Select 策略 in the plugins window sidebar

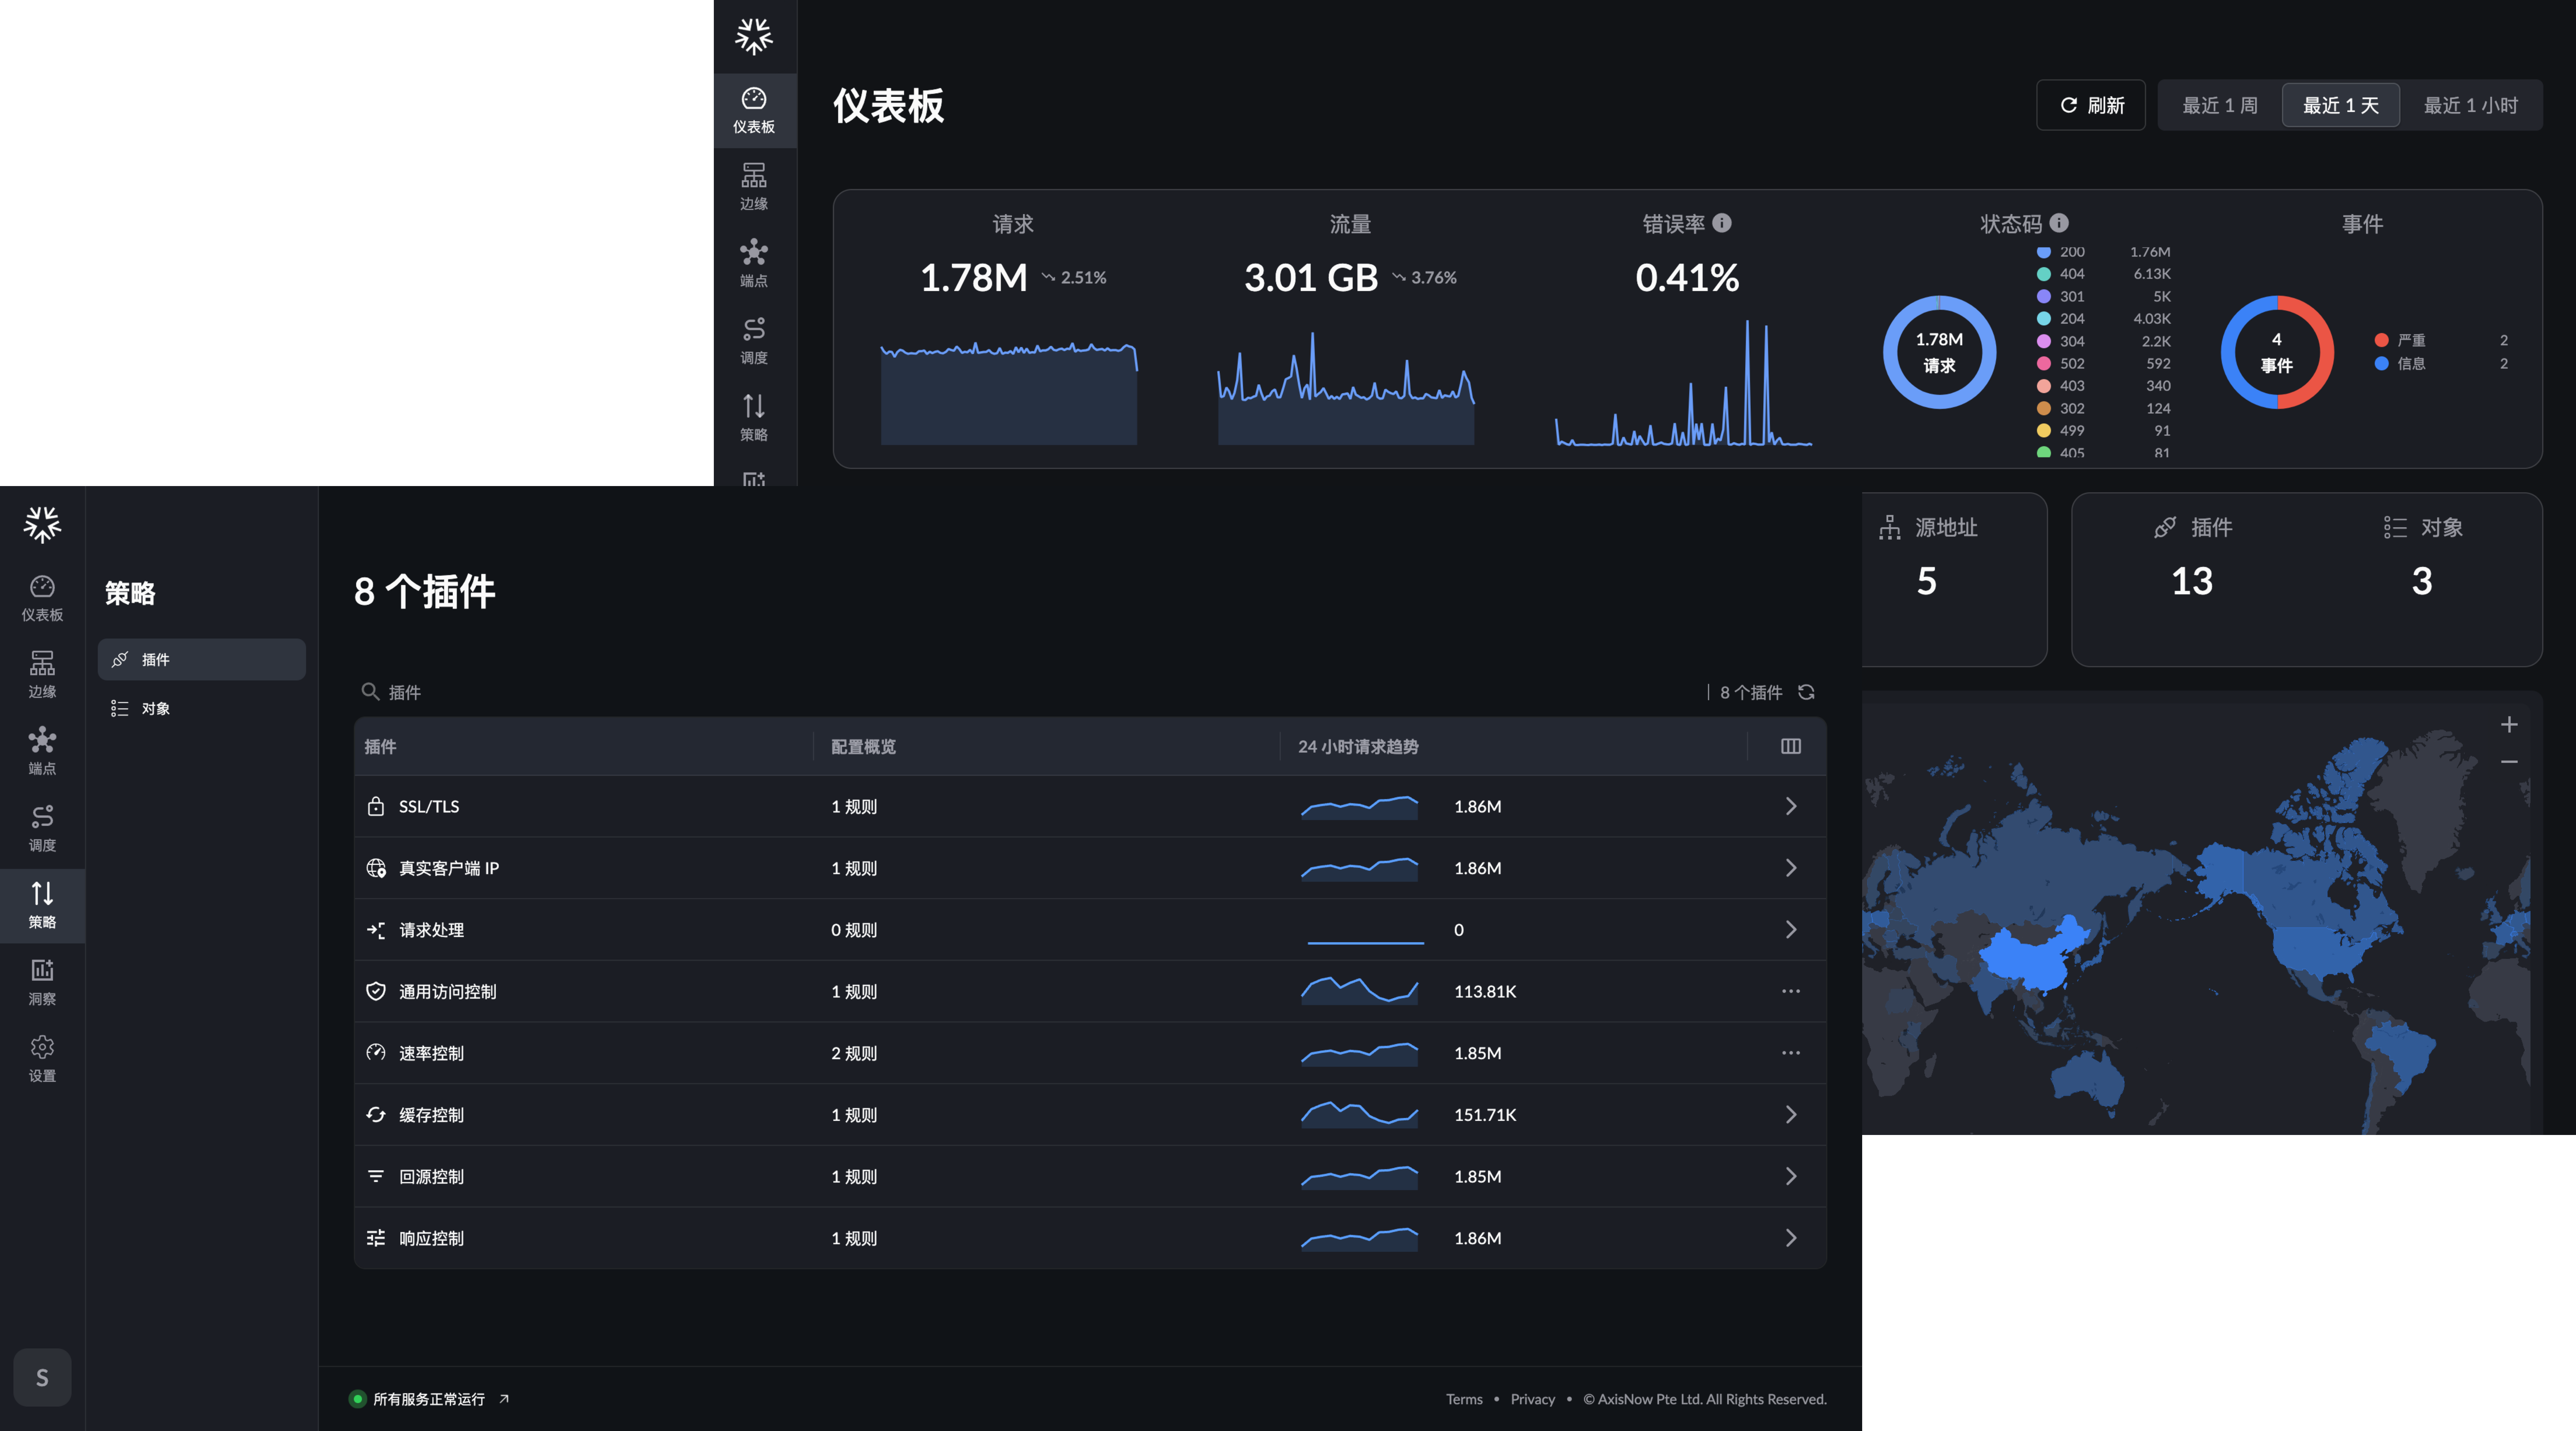coord(42,906)
